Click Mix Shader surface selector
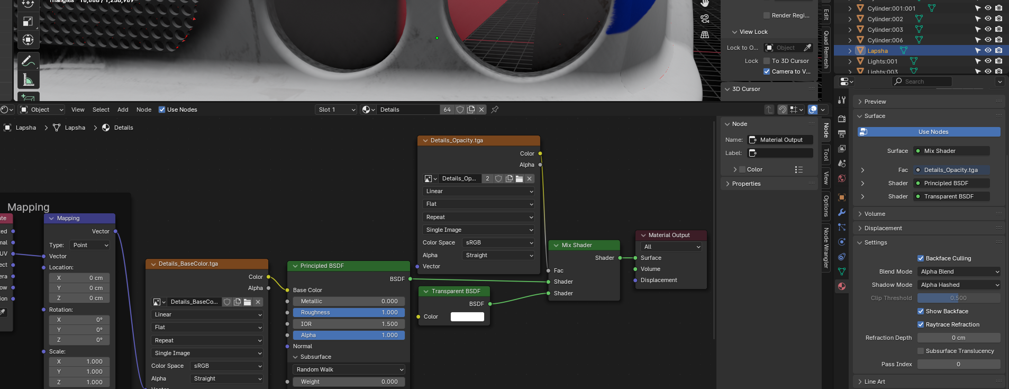The width and height of the screenshot is (1009, 389). pyautogui.click(x=952, y=151)
